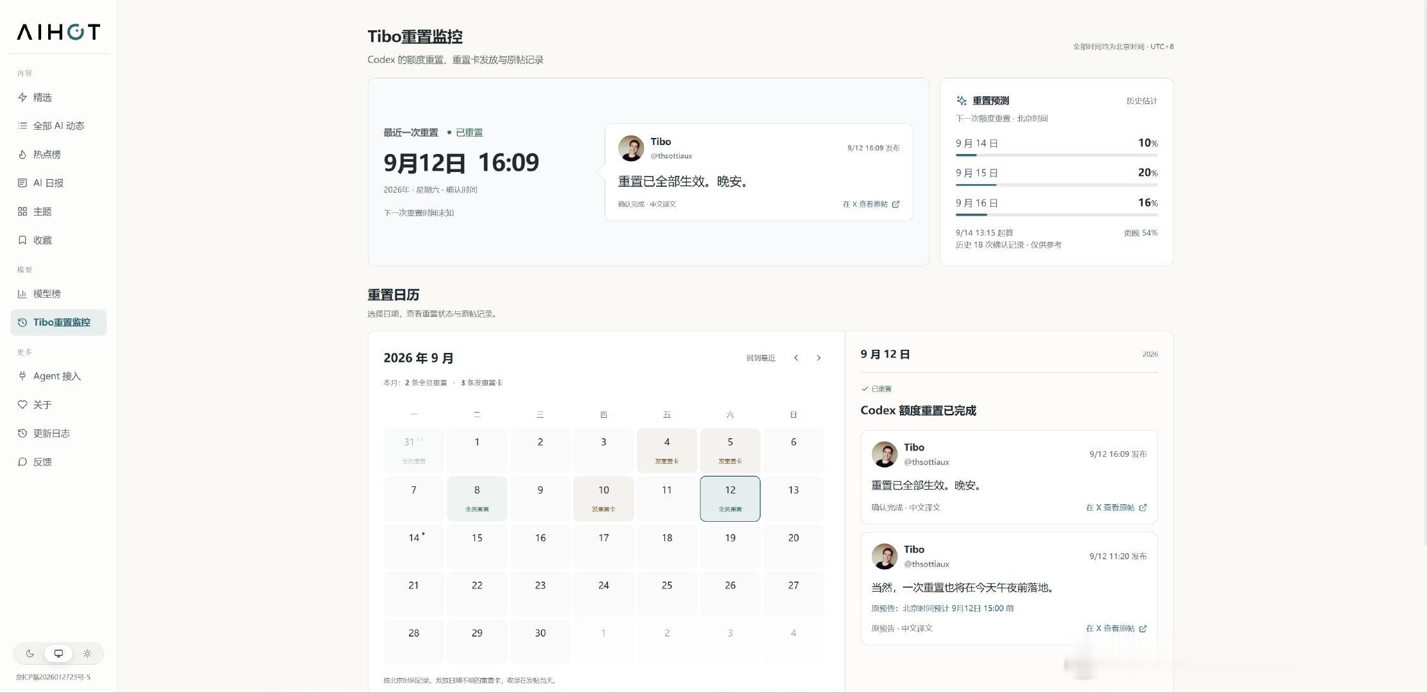Image resolution: width=1427 pixels, height=693 pixels.
Task: Open 反馈 menu item
Action: 58,462
